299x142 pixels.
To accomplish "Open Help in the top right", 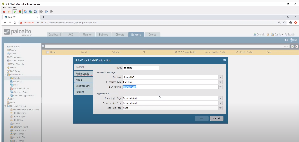I will click(294, 40).
